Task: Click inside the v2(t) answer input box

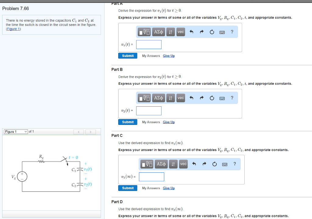Action: (149, 111)
